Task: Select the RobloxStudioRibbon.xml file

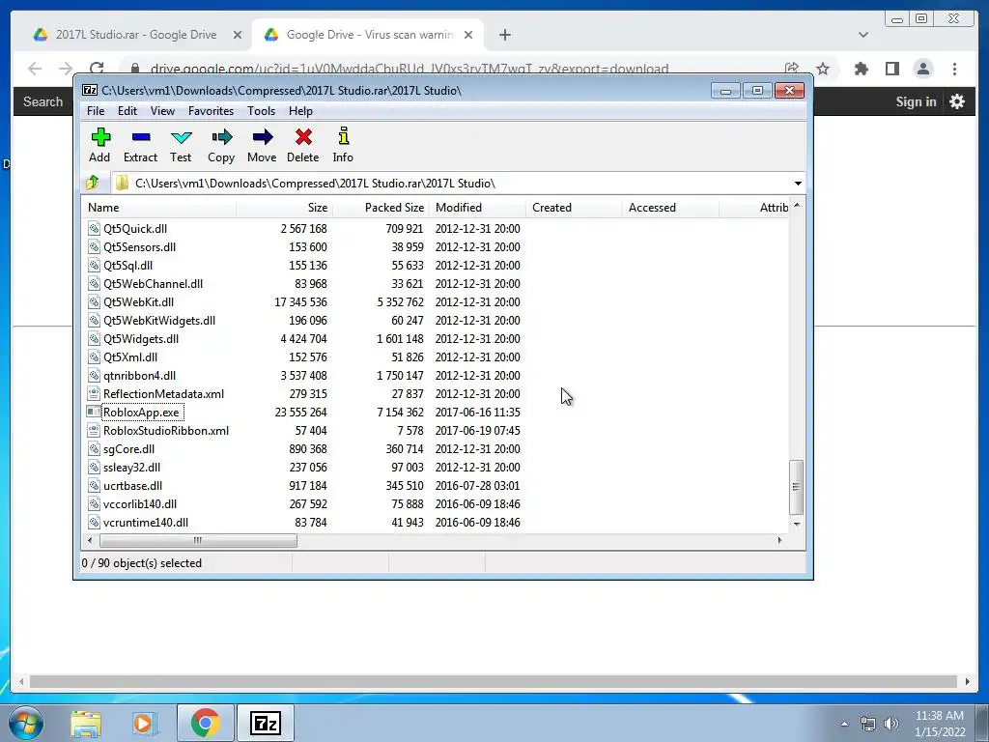Action: pos(166,431)
